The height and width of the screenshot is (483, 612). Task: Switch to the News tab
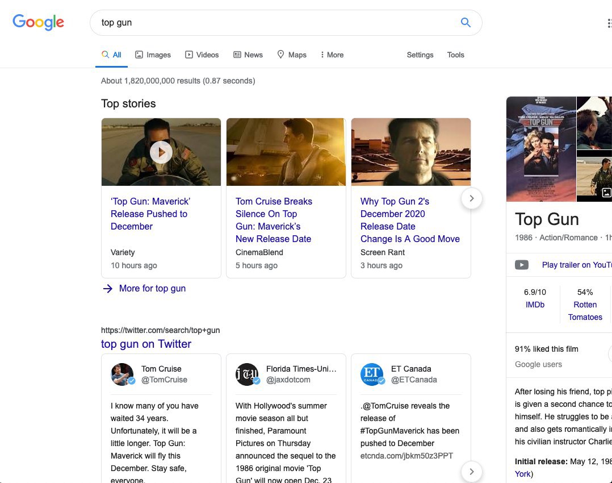[x=248, y=55]
